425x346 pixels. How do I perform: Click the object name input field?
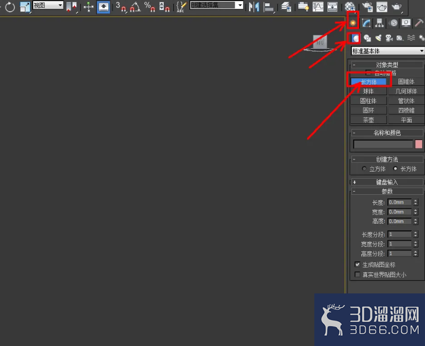coord(383,144)
